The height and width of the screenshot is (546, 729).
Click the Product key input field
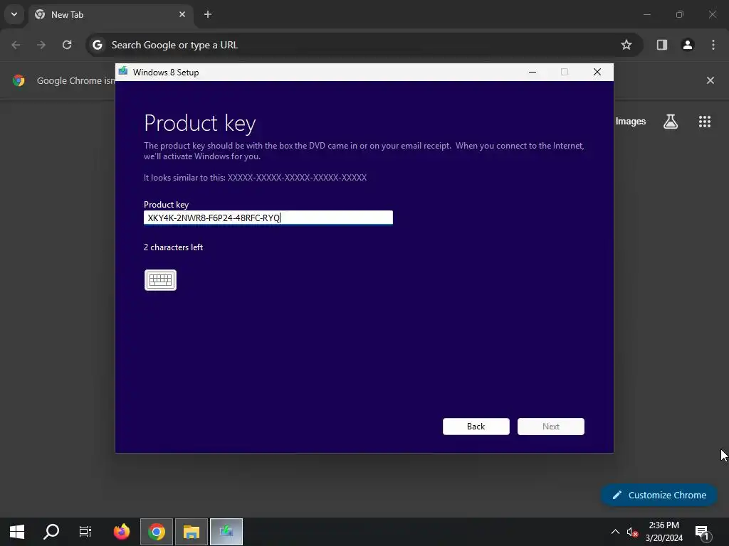(x=268, y=218)
